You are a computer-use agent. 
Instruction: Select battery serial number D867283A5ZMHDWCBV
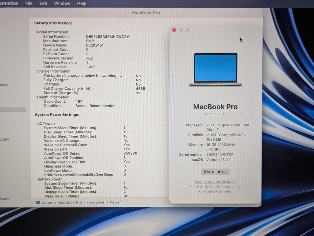[x=107, y=36]
